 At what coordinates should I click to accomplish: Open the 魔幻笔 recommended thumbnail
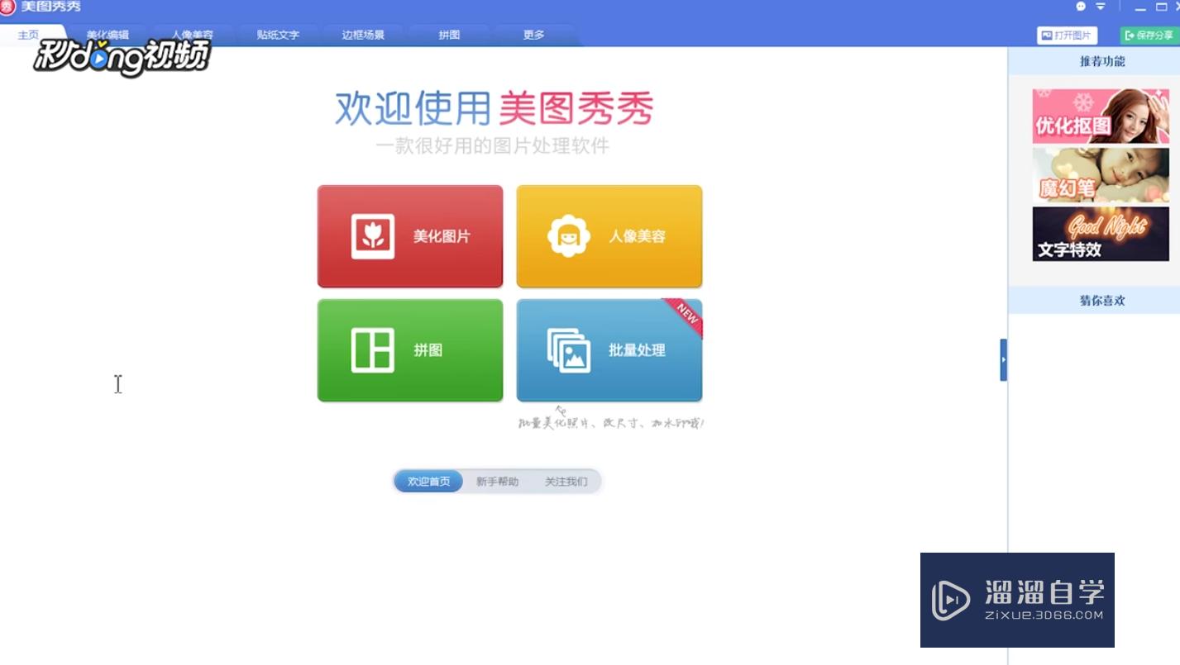[x=1101, y=175]
